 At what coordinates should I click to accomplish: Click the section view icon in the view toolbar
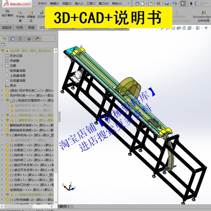[179, 28]
